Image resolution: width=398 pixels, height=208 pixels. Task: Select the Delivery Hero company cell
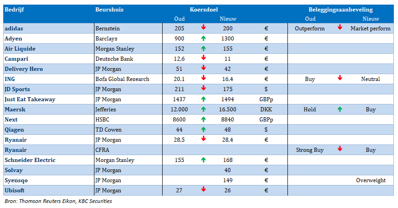[49, 69]
